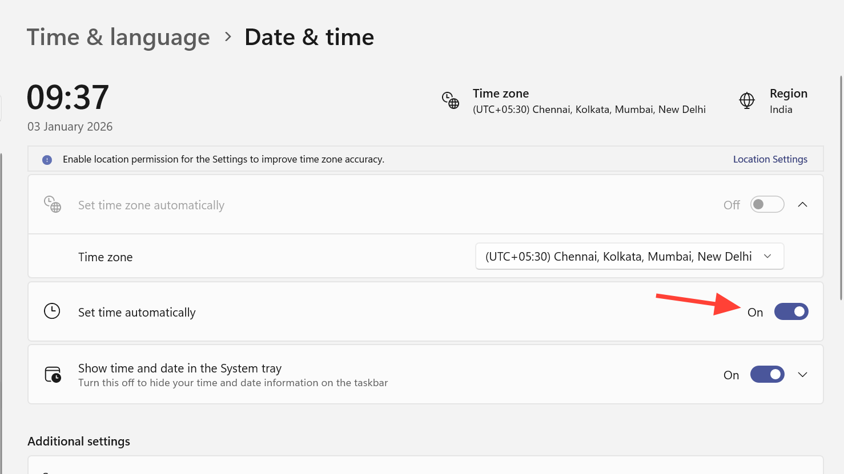Disable Show time and date in System tray toggle
The image size is (844, 474).
coord(767,374)
